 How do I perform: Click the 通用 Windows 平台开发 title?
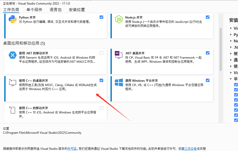141,81
